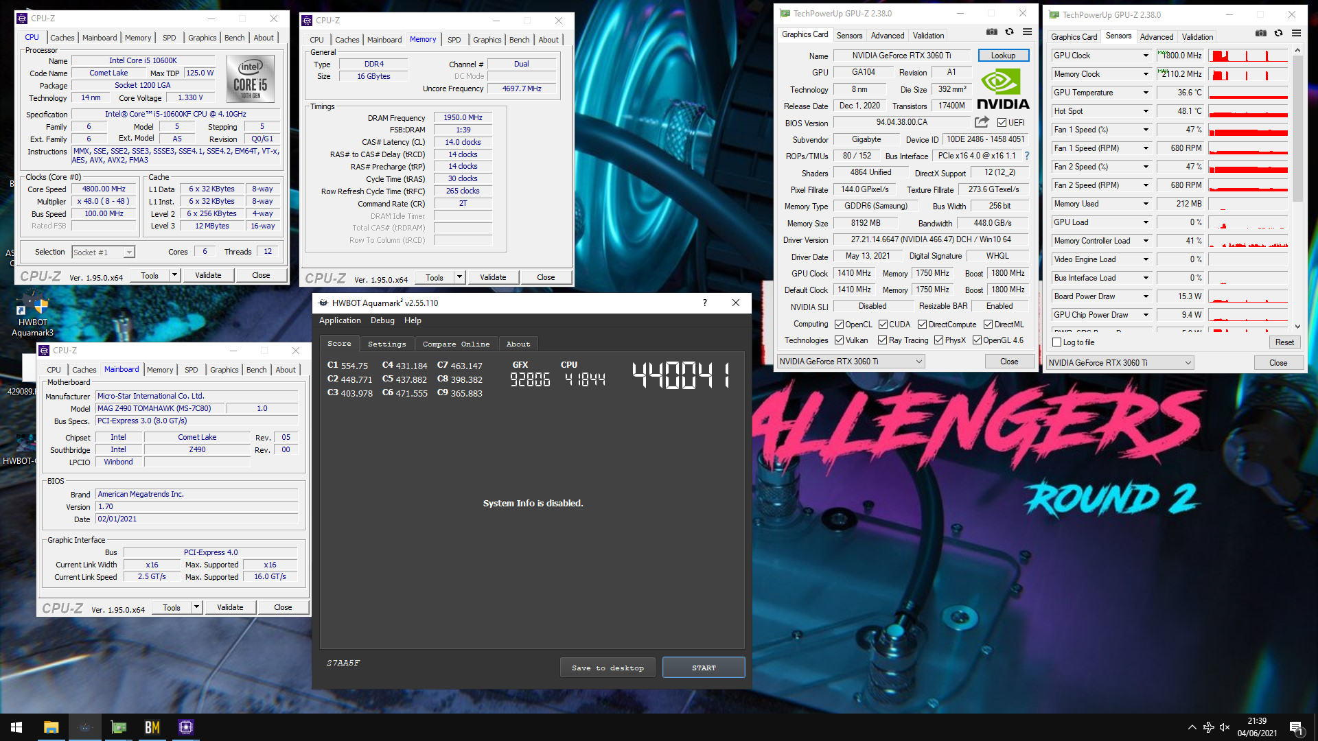This screenshot has height=741, width=1318.
Task: Click the GPU Temperature sensor graph
Action: point(1248,93)
